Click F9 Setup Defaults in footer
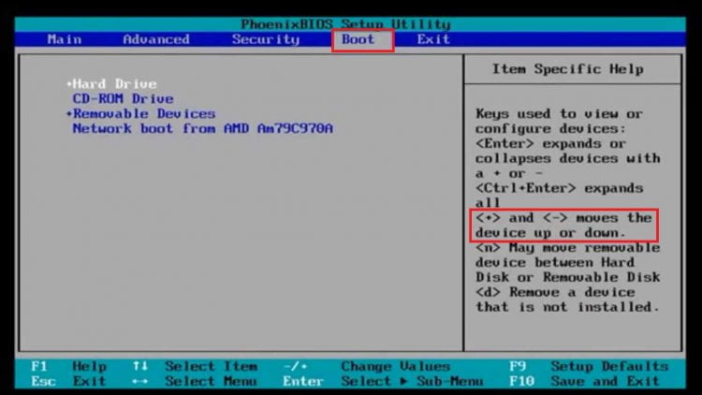This screenshot has height=395, width=702. (589, 366)
